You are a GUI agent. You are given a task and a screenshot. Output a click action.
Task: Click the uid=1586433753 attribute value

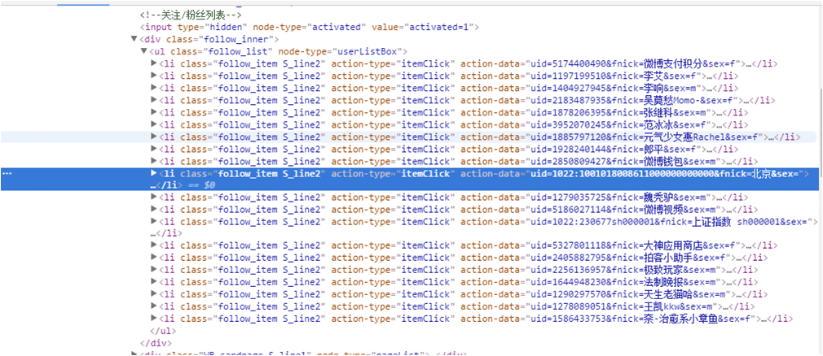pos(642,318)
